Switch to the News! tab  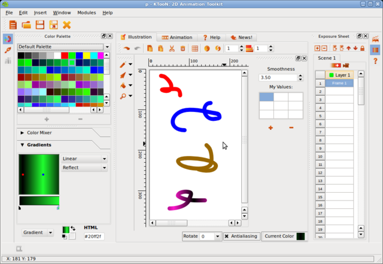click(x=241, y=37)
